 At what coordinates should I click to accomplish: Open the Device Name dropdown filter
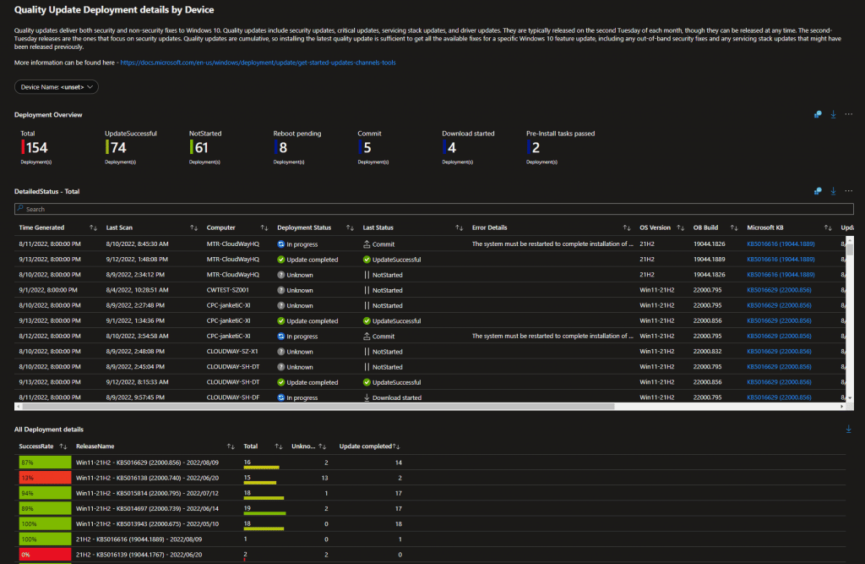pyautogui.click(x=57, y=87)
